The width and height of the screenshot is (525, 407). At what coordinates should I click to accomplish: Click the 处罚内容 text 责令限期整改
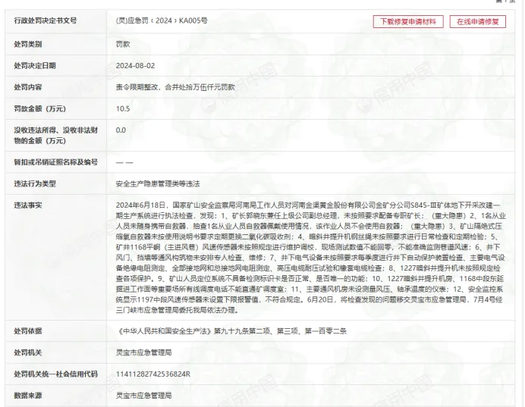[x=137, y=87]
